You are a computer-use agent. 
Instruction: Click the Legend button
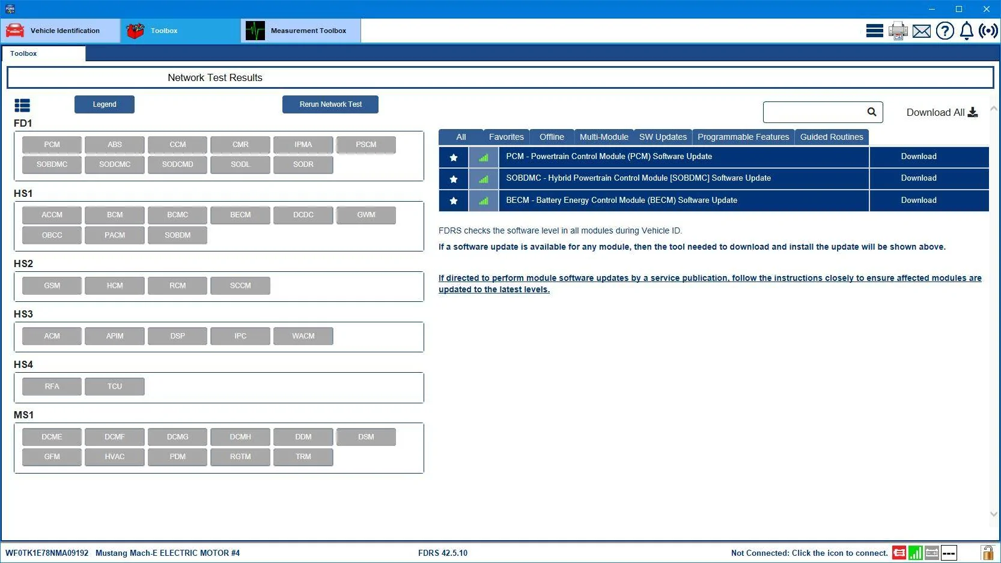coord(105,104)
